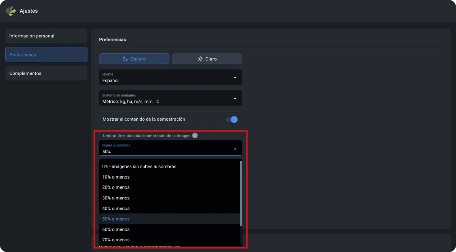This screenshot has width=456, height=252.
Task: Select 0% images without clouds option
Action: 139,166
